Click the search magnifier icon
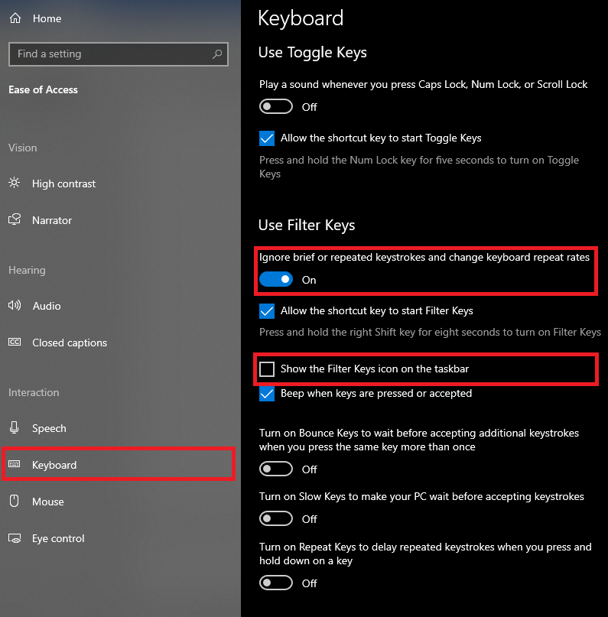Viewport: 608px width, 617px height. click(217, 54)
